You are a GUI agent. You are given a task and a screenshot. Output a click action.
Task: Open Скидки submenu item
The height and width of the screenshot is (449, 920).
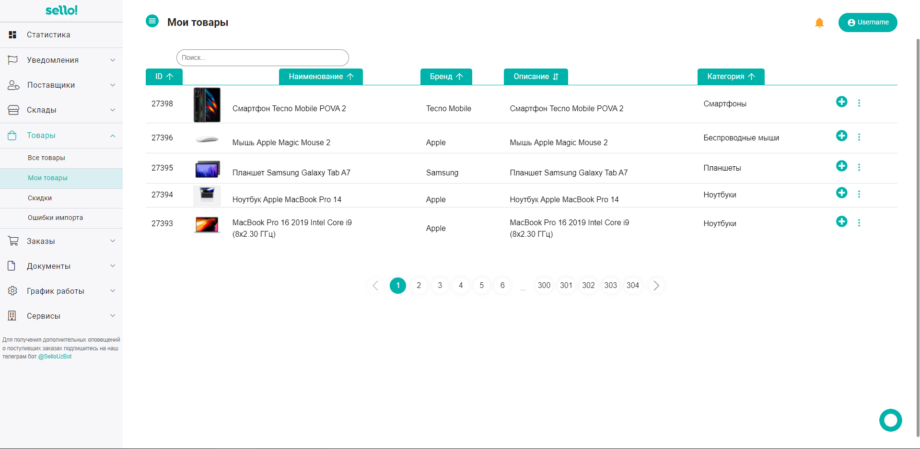pos(61,198)
